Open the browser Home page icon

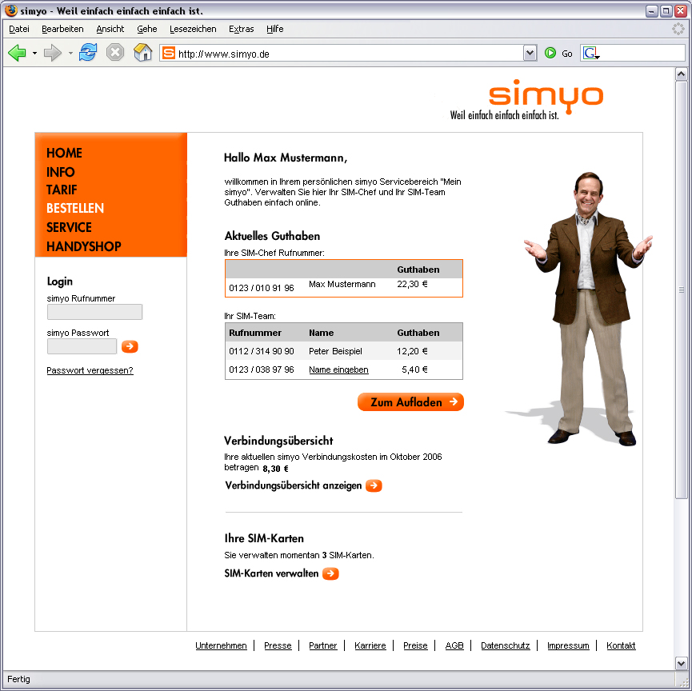(142, 53)
